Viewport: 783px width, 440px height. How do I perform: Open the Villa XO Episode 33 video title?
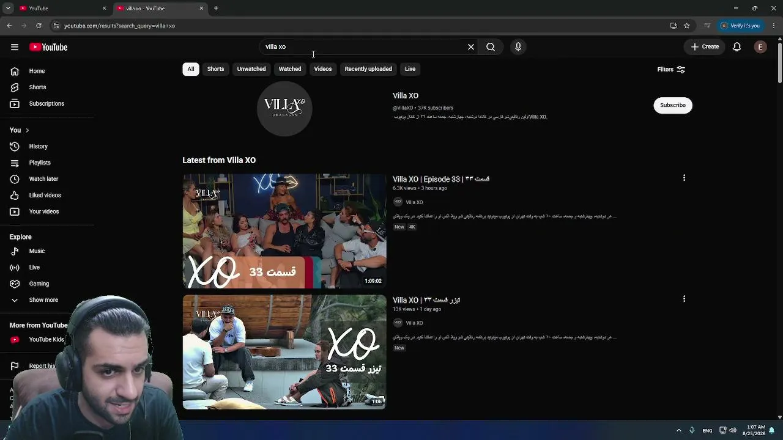441,179
